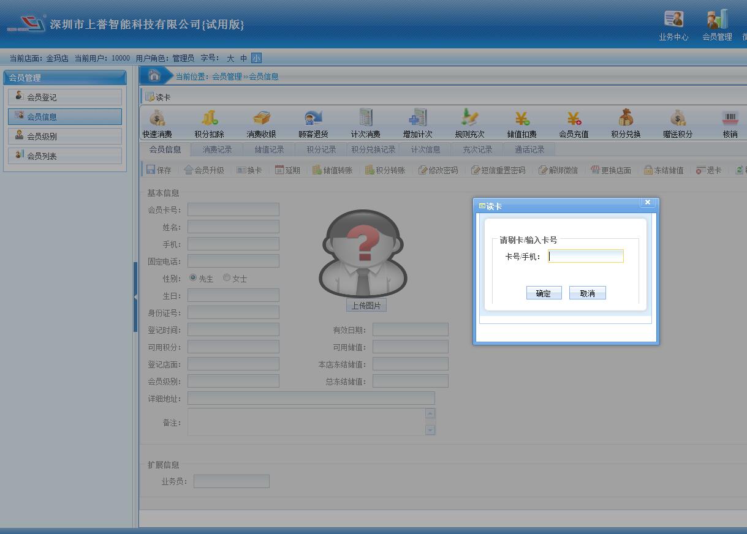Click the 积分兑换 points exchange icon
This screenshot has height=534, width=747.
coord(626,118)
